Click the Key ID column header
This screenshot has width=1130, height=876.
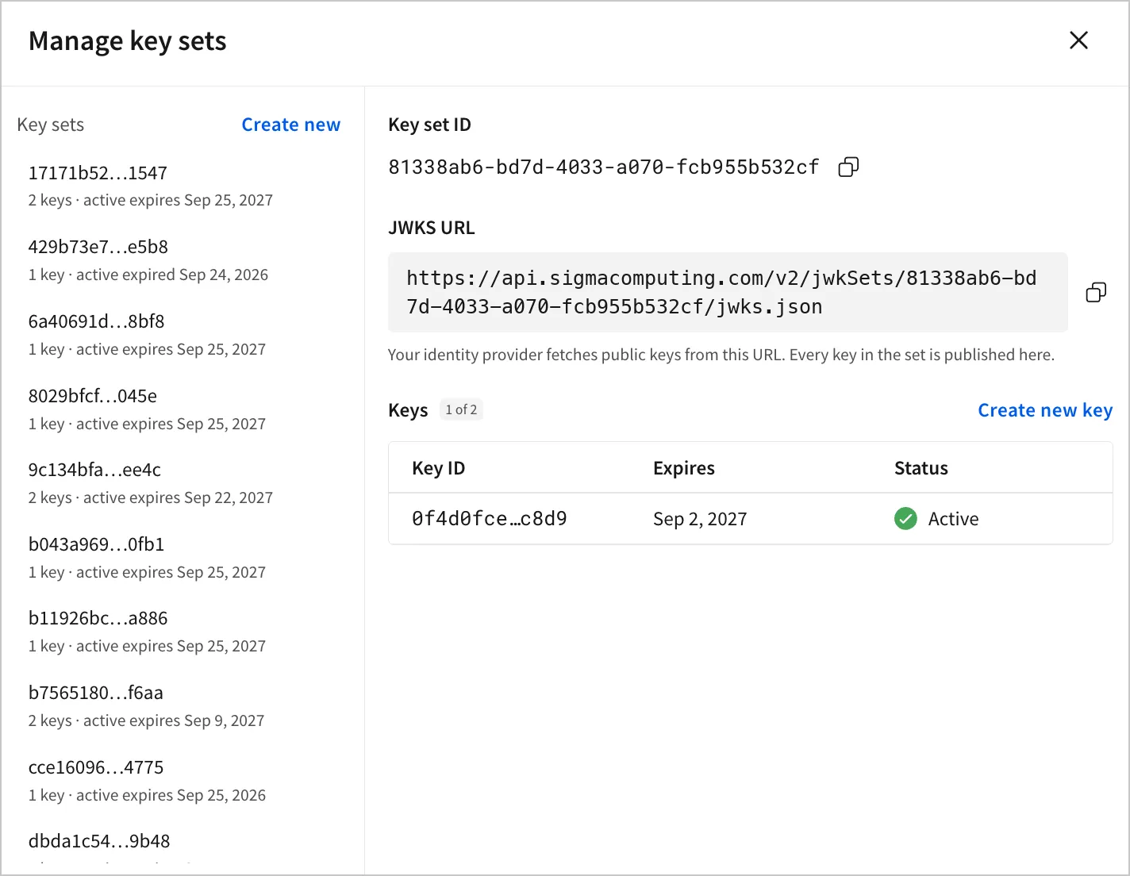point(439,468)
